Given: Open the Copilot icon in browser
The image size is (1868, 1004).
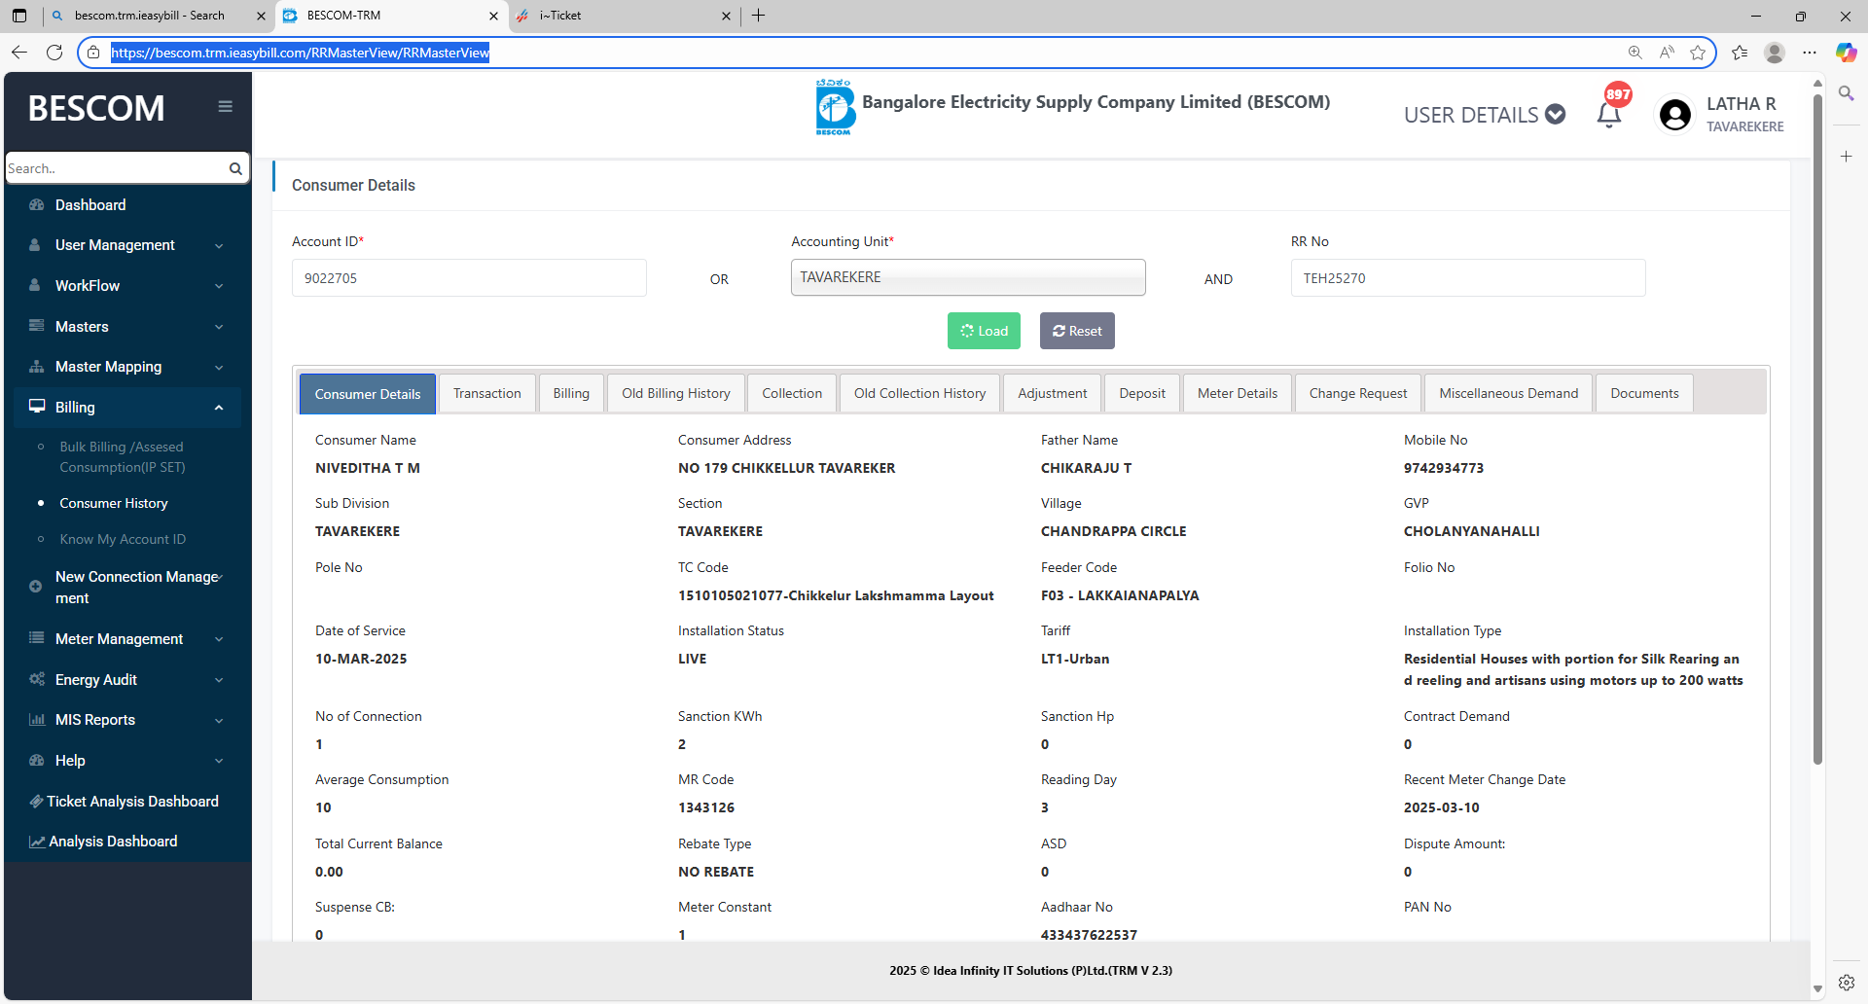Looking at the screenshot, I should pos(1846,53).
